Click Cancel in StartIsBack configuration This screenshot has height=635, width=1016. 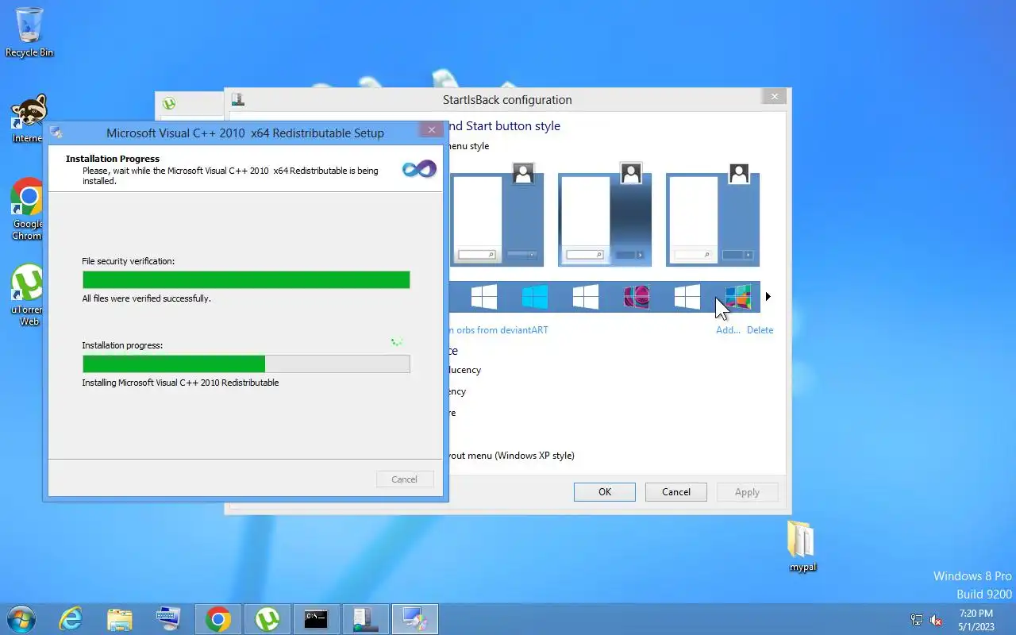pyautogui.click(x=676, y=492)
